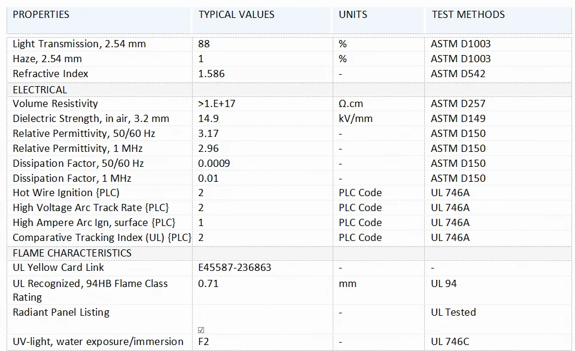575x351 pixels.
Task: Click the UL 94 test method cell
Action: coord(443,283)
